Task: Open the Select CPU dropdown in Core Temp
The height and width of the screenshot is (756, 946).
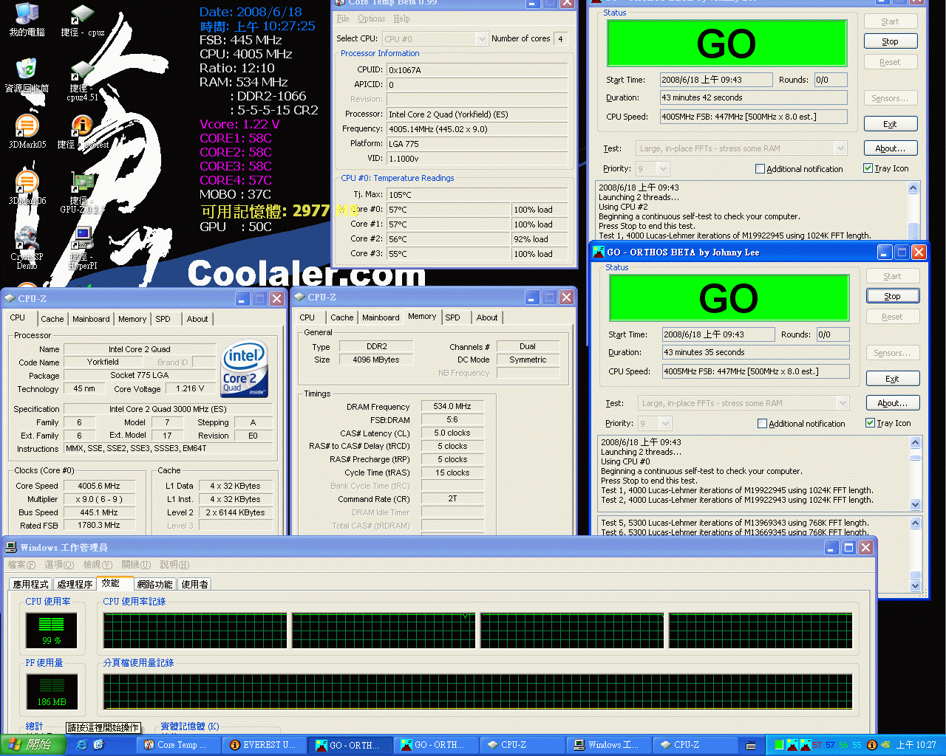Action: pyautogui.click(x=482, y=38)
